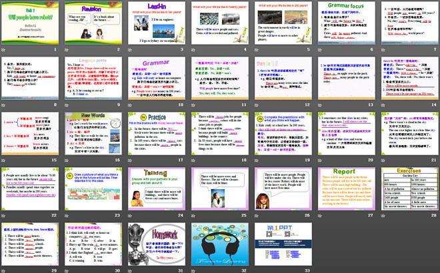Click the star icon below slide 7
440x273 pixels.
[383, 50]
